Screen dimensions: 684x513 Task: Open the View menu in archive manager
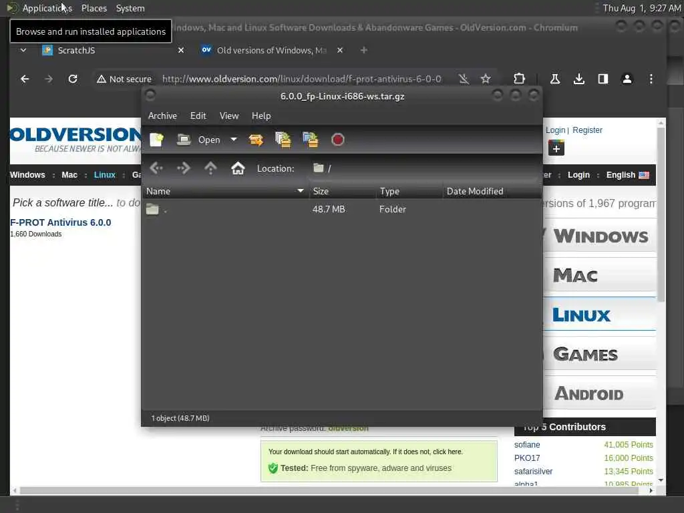(x=229, y=116)
